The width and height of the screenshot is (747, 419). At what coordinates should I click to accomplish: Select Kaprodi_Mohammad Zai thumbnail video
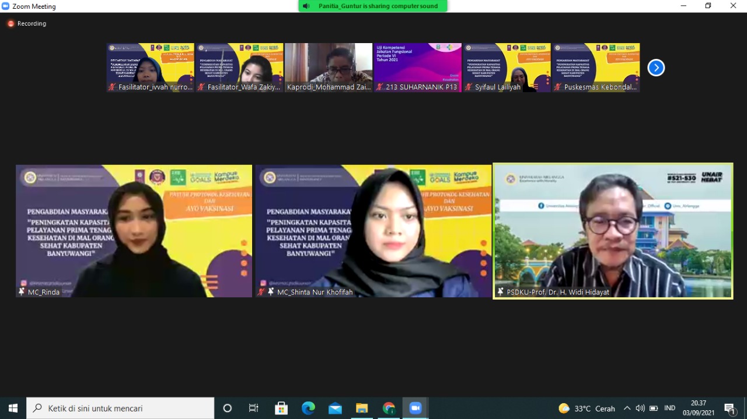pyautogui.click(x=329, y=68)
